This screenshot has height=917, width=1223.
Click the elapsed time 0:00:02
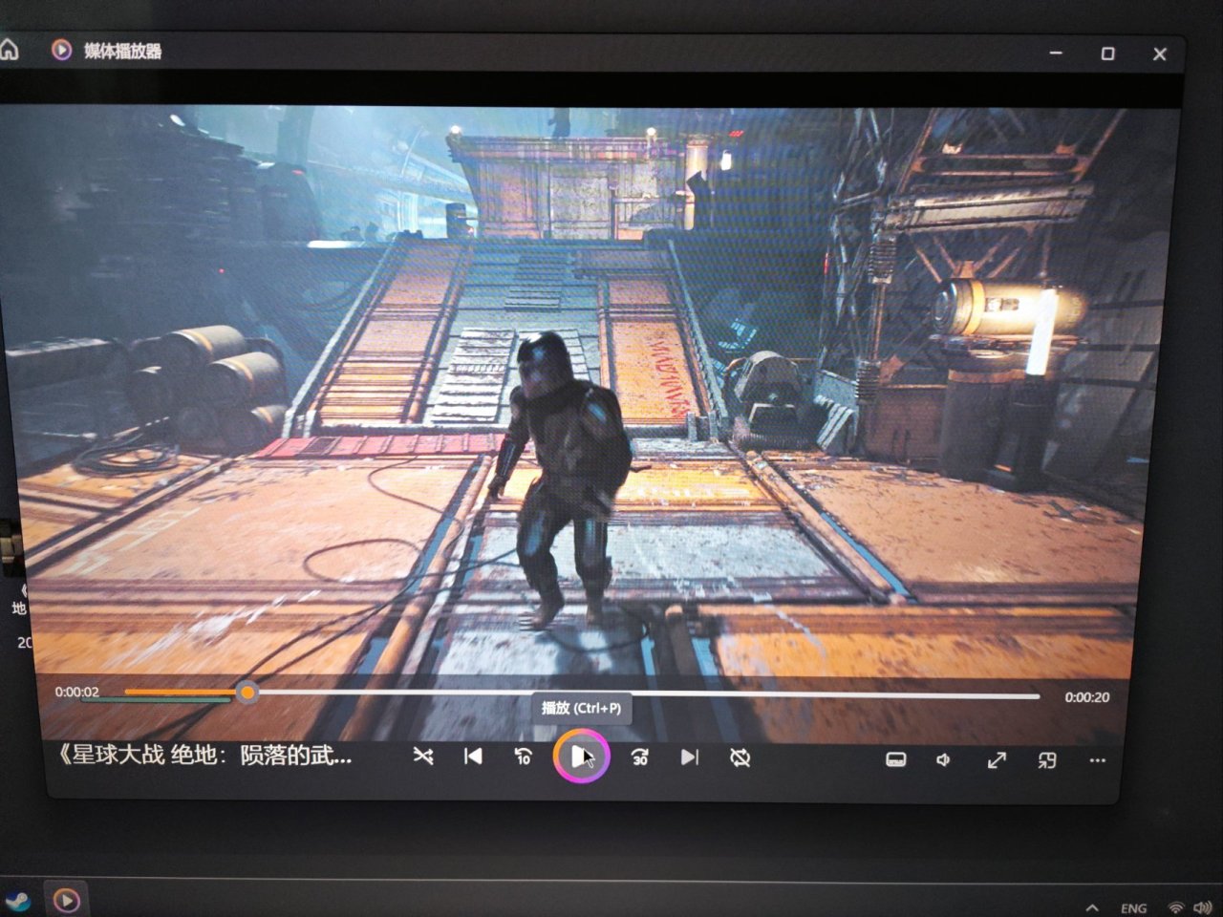[76, 692]
